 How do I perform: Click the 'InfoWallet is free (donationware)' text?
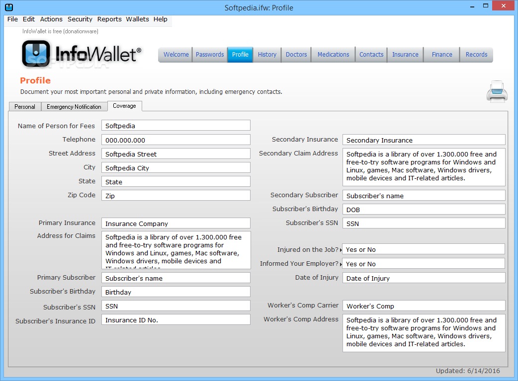[60, 31]
